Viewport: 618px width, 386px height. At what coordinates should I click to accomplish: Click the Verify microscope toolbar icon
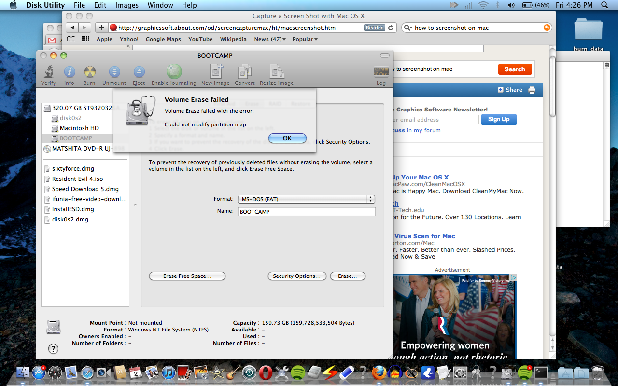click(x=48, y=72)
